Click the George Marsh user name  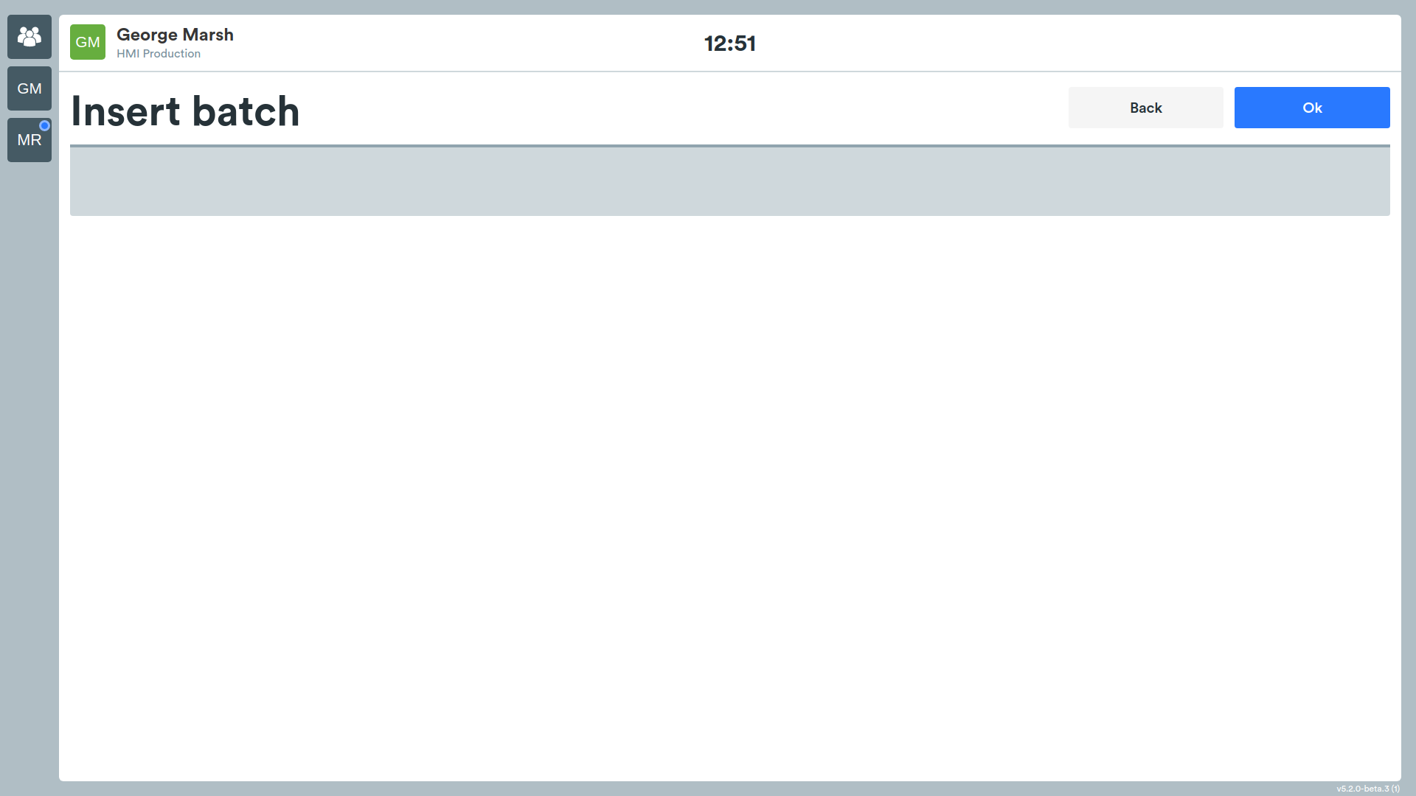(x=175, y=35)
